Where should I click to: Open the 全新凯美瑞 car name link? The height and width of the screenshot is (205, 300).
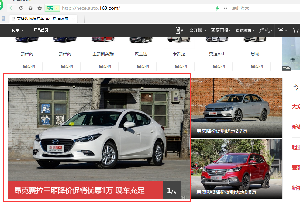click(x=103, y=54)
